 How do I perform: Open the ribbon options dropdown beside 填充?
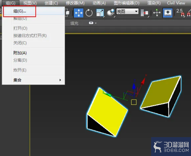(93, 23)
